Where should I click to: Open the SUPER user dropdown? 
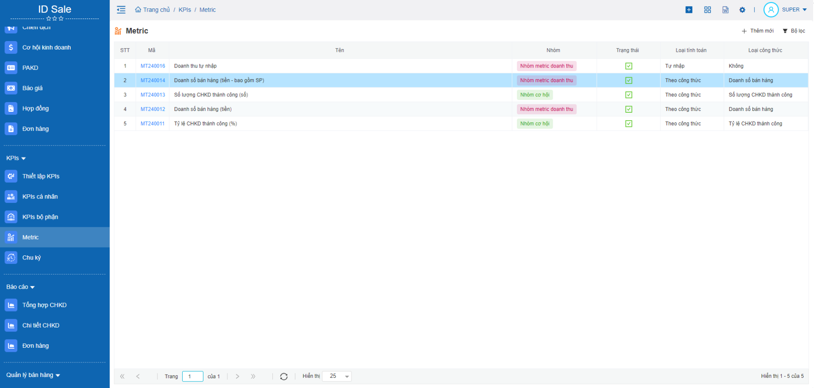(x=794, y=10)
